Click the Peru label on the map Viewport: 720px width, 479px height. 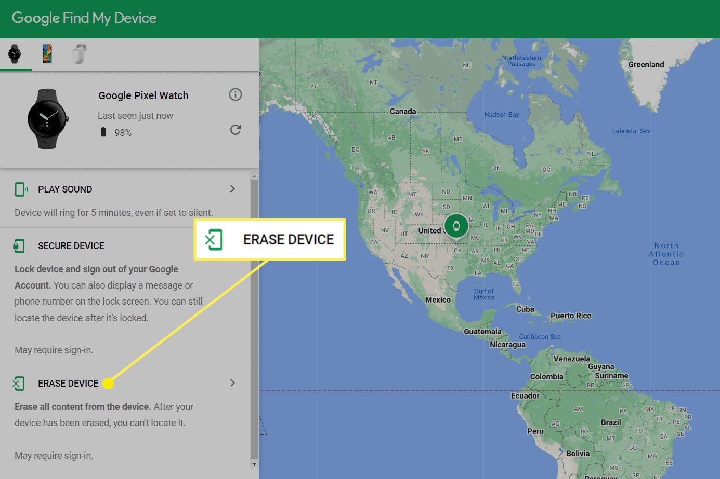[535, 431]
